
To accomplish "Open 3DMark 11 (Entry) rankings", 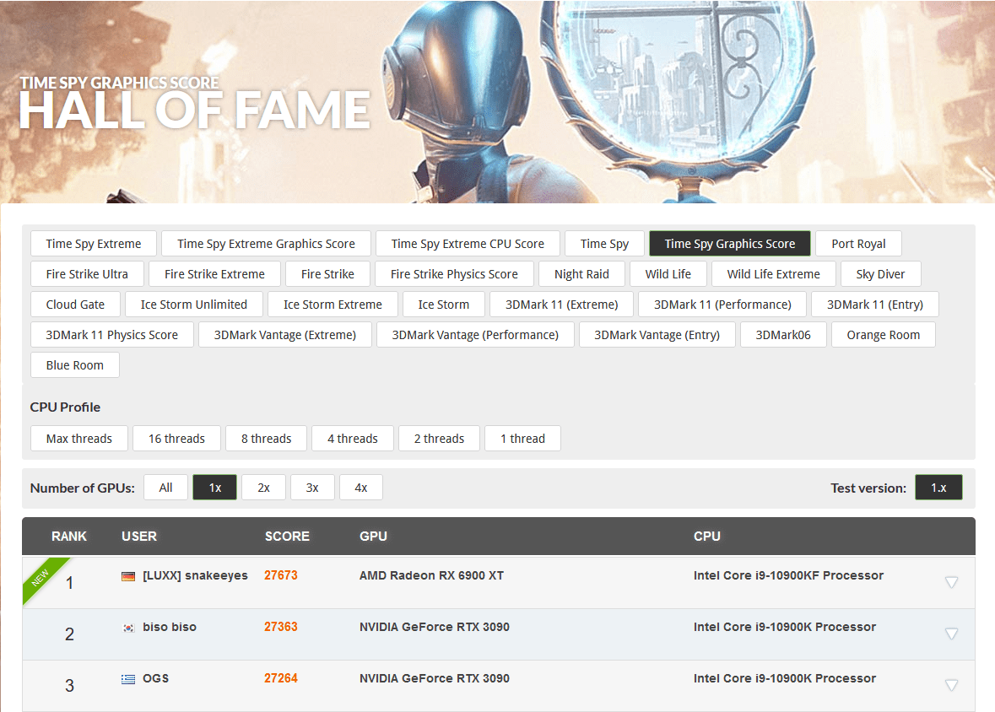I will 874,305.
